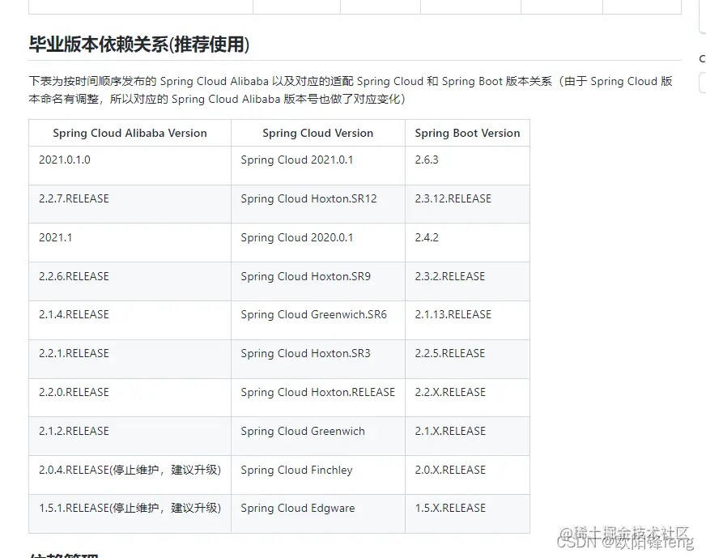The height and width of the screenshot is (558, 706).
Task: Click the 'Spring Boot Version' column header
Action: pyautogui.click(x=467, y=133)
